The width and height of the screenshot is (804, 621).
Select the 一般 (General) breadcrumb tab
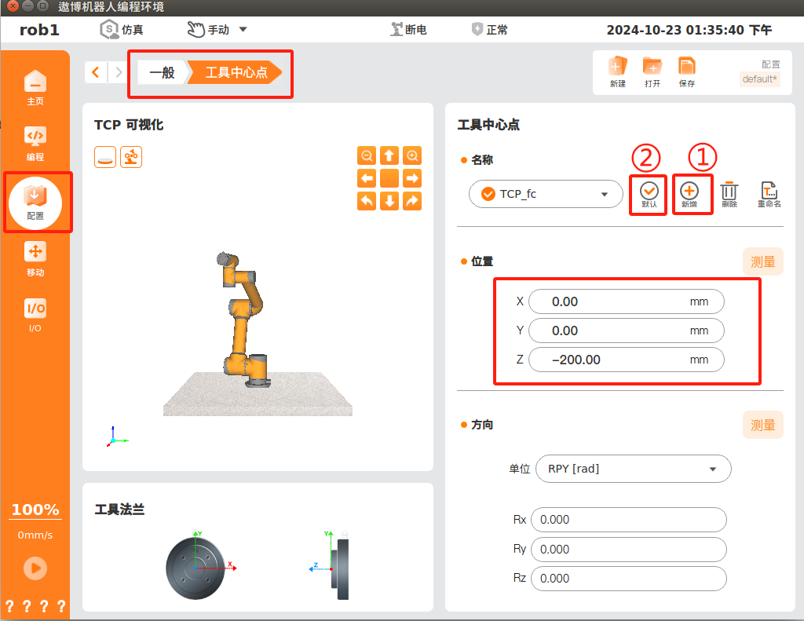pos(162,73)
